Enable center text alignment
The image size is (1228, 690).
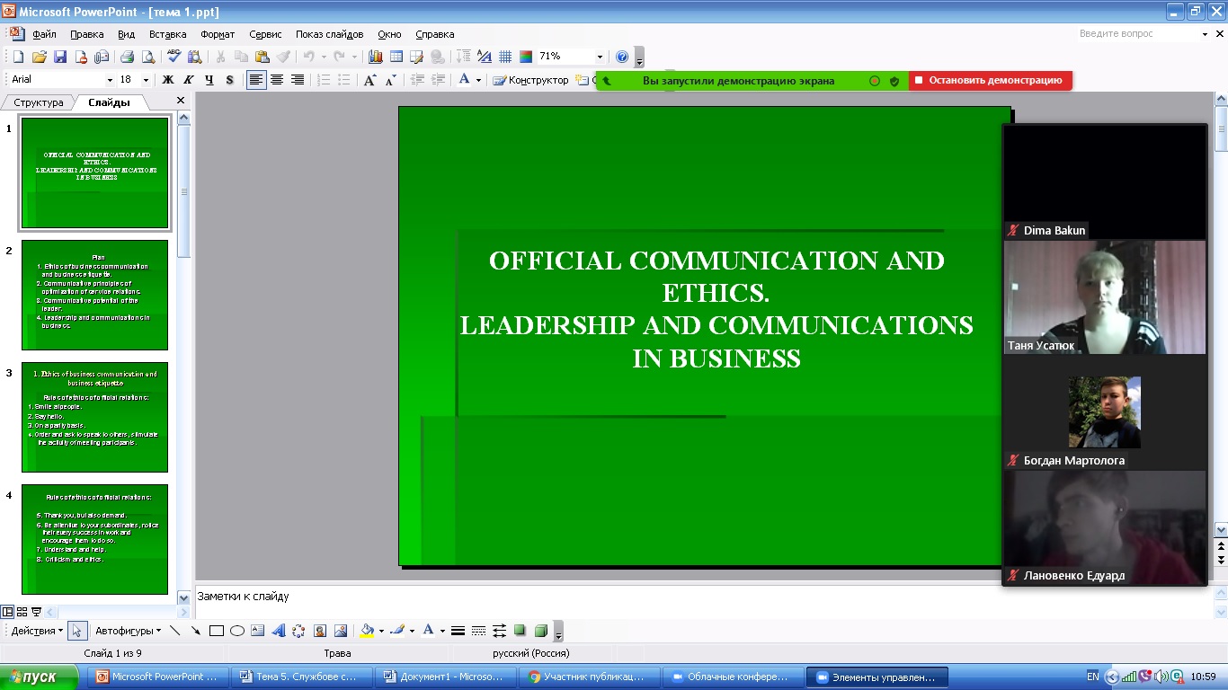point(277,80)
